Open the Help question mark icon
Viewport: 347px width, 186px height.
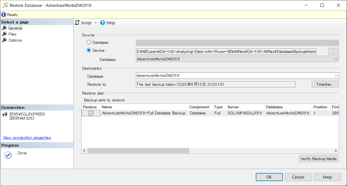point(103,23)
